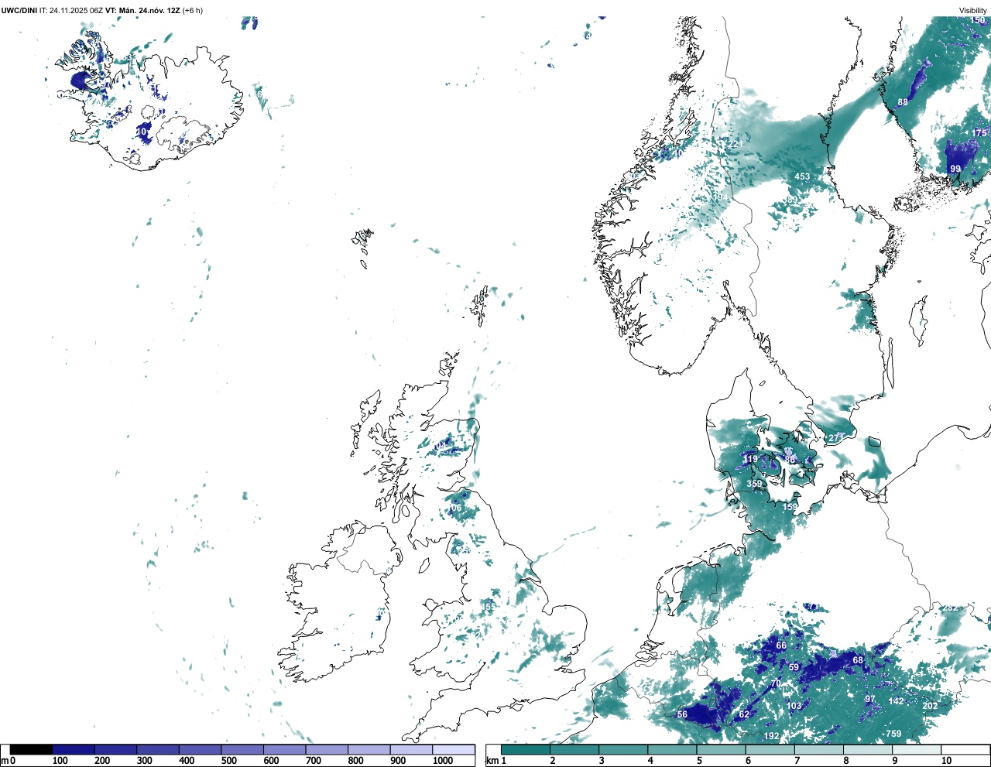
Task: Click the 'Visibility' title text
Action: (x=973, y=11)
